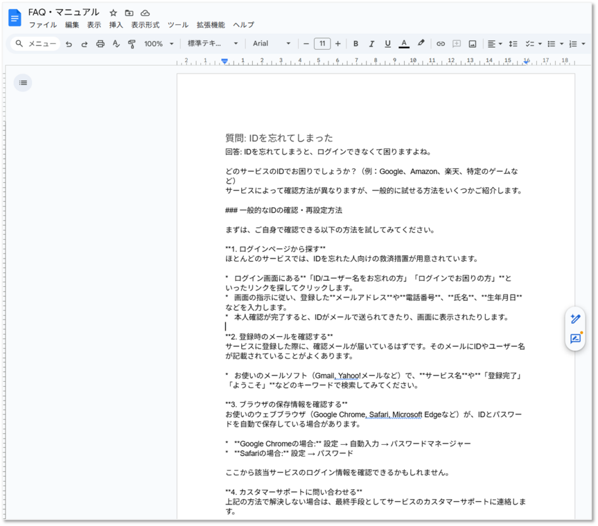
Task: Click the spelling and grammar check icon
Action: pyautogui.click(x=116, y=44)
